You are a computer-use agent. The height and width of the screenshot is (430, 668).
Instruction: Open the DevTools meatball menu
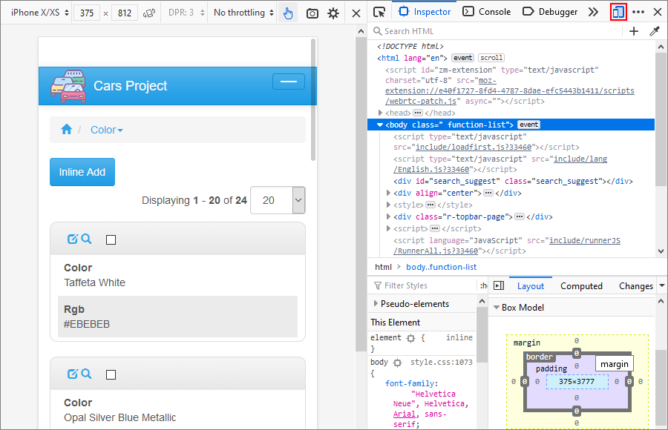tap(638, 12)
